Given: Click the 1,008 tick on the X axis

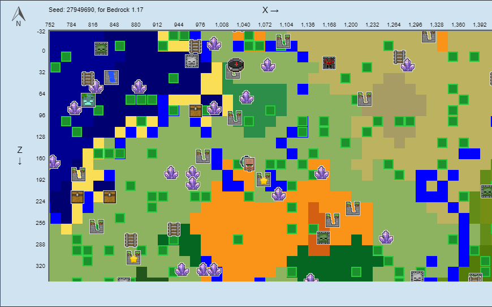Looking at the screenshot, I should click(222, 25).
